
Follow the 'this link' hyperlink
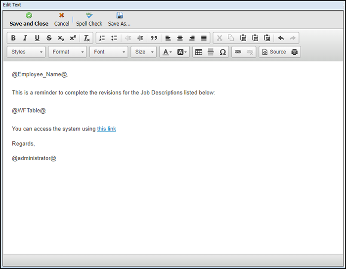pos(106,129)
